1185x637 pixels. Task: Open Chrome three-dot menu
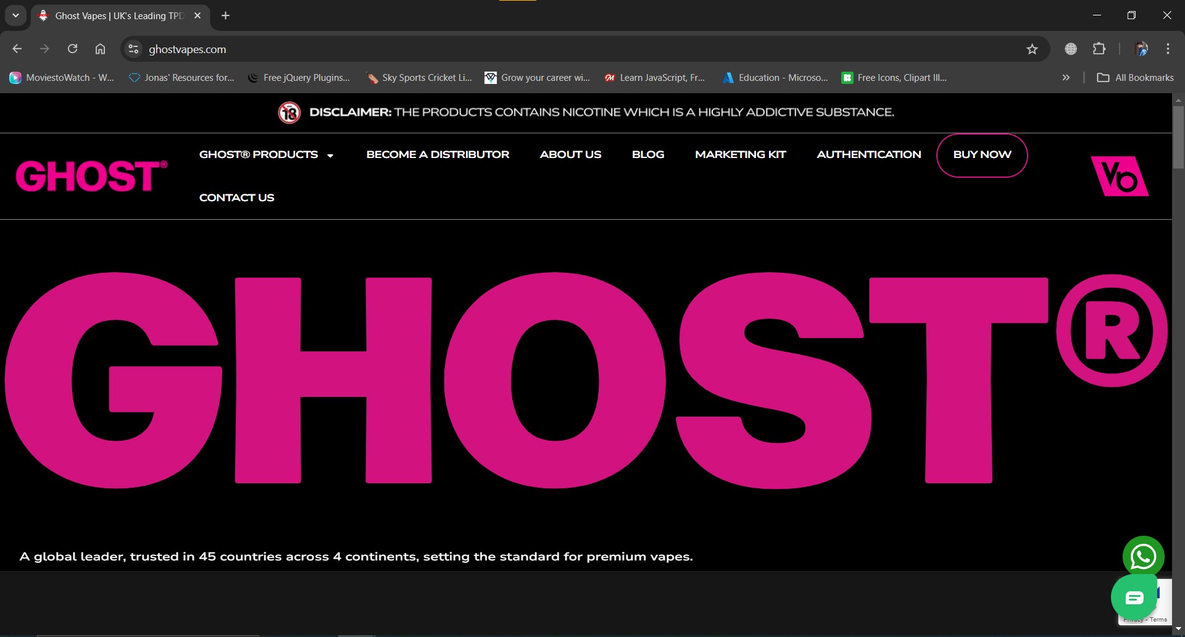coord(1168,49)
